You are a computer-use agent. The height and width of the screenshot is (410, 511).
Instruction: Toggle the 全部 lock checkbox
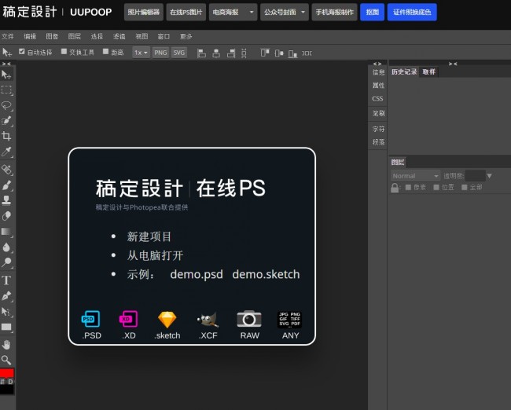tap(465, 187)
